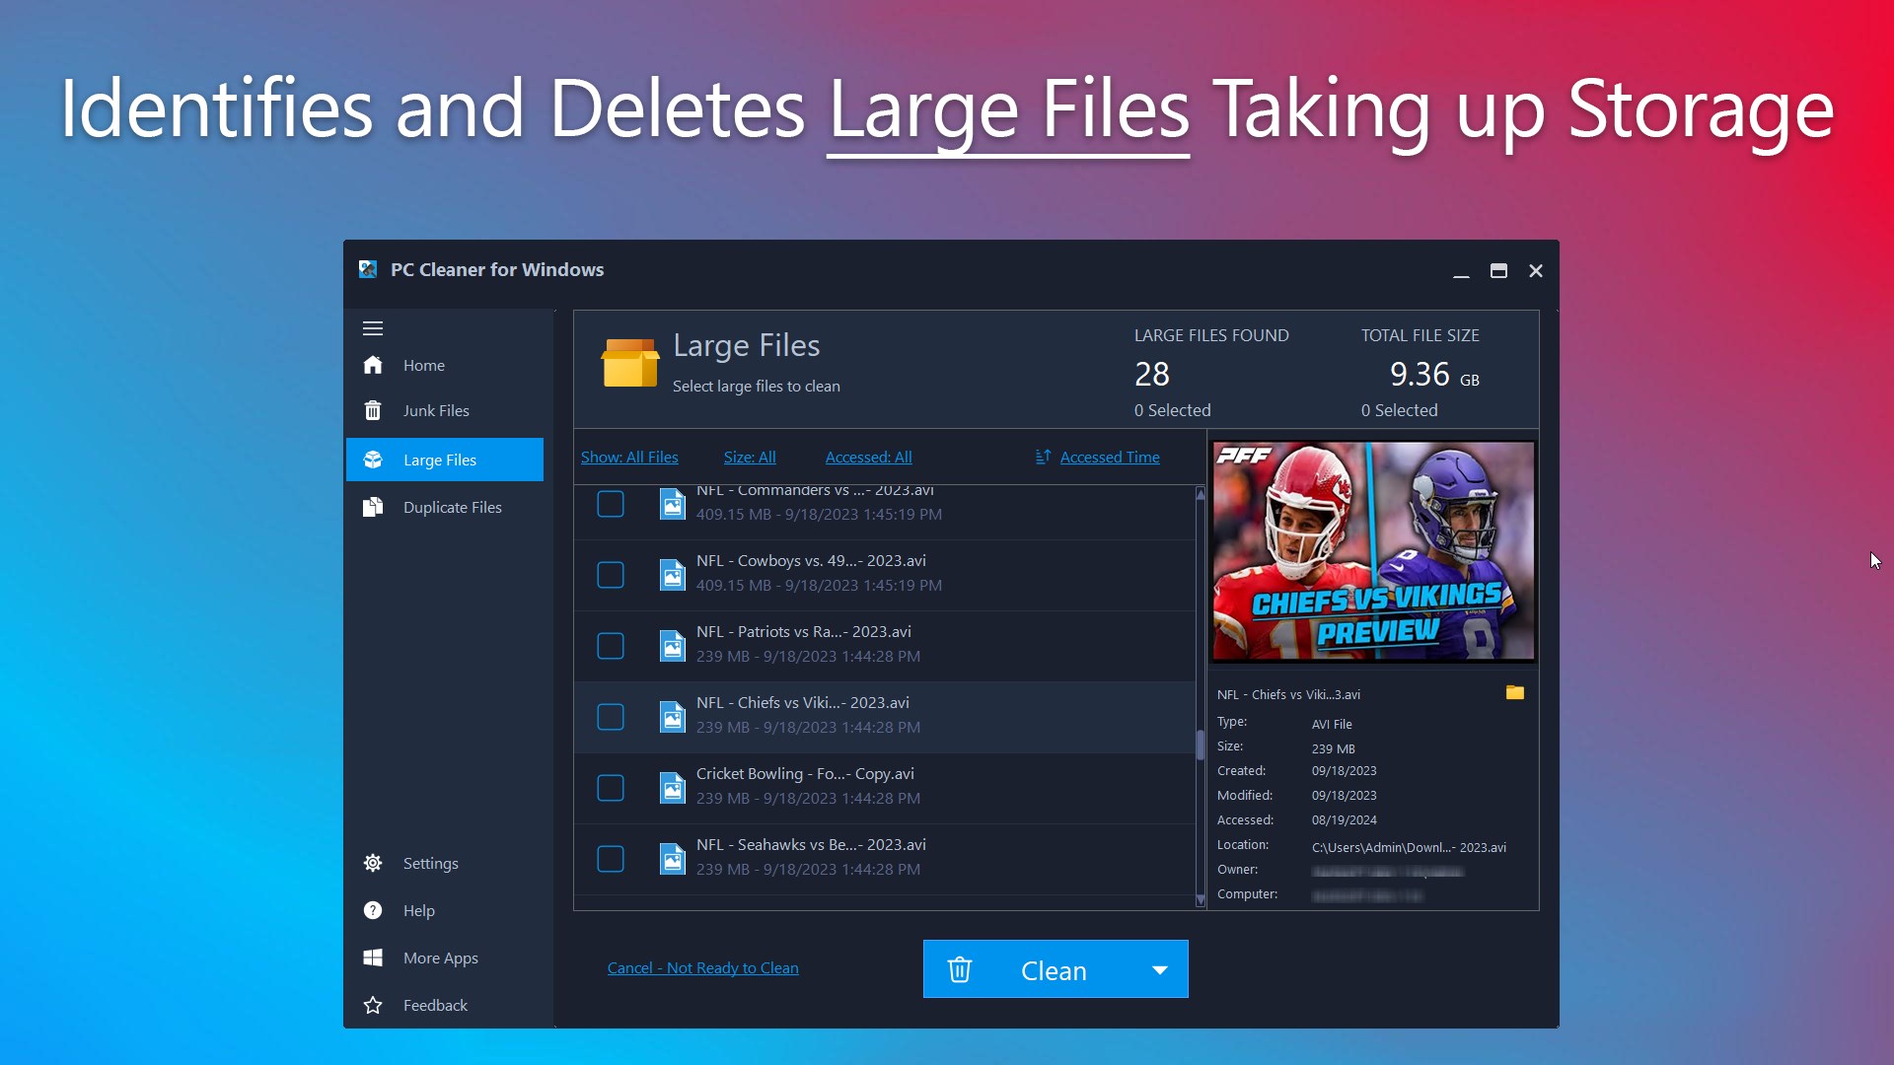Expand the Clean button dropdown arrow

tap(1160, 970)
